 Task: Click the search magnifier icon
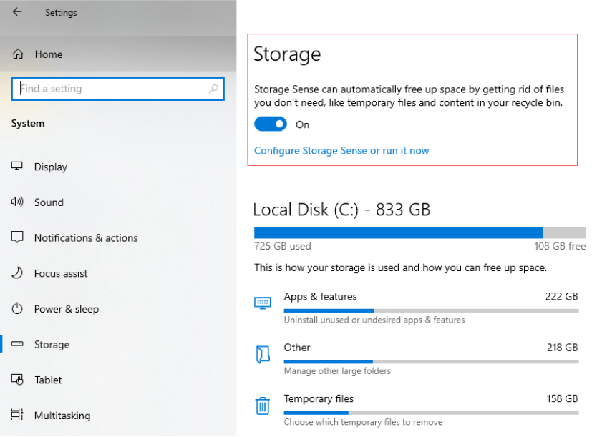tap(213, 89)
